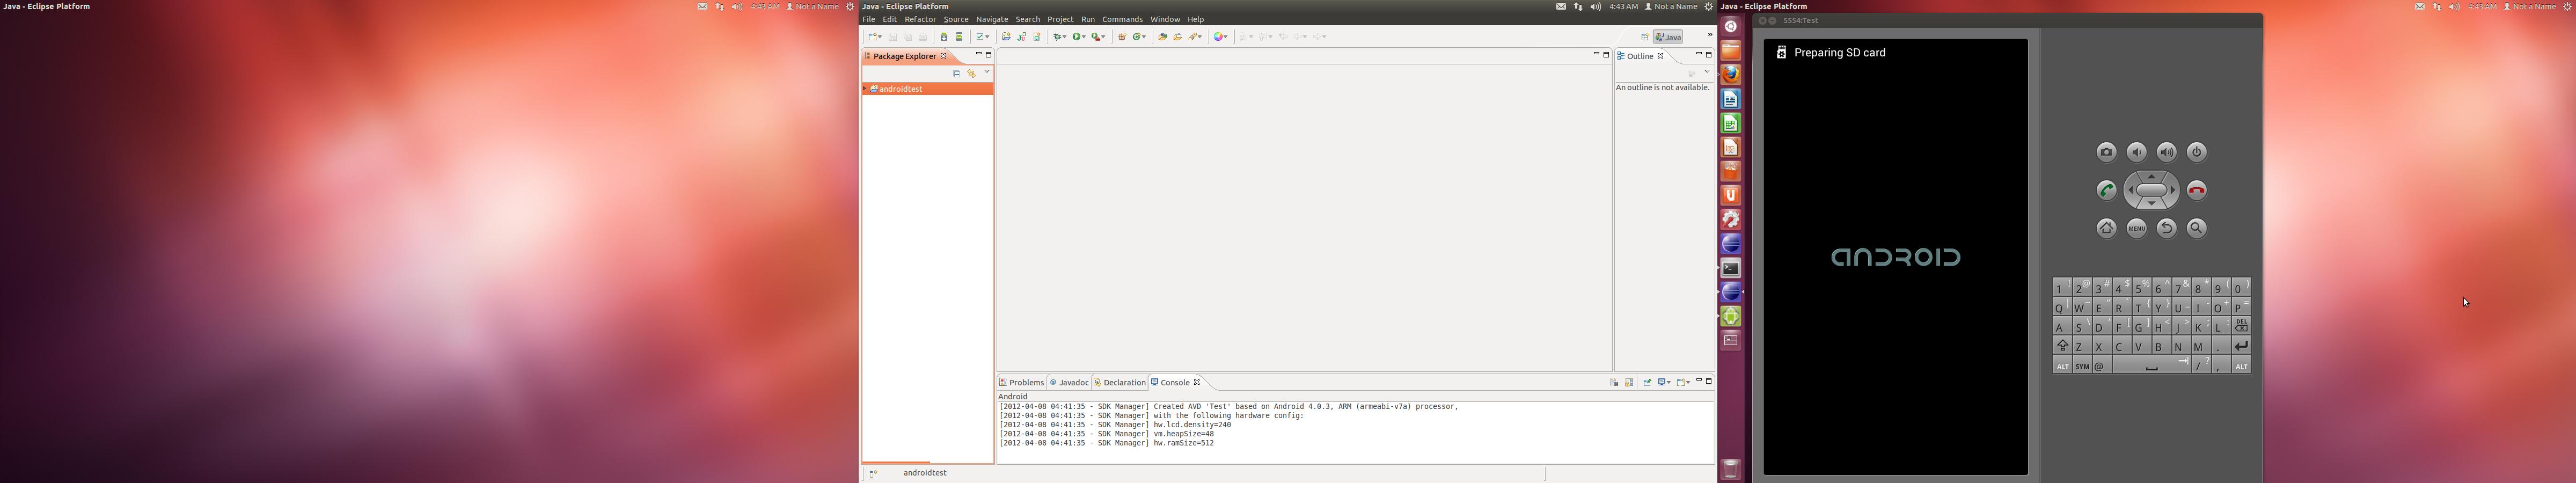Open the Android SDK Manager toolbar icon
The image size is (2576, 483).
[944, 37]
